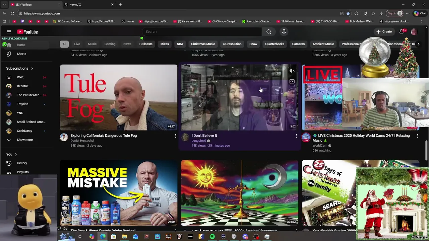429x241 pixels.
Task: Select the Quarterbacks filter chip
Action: [x=274, y=44]
